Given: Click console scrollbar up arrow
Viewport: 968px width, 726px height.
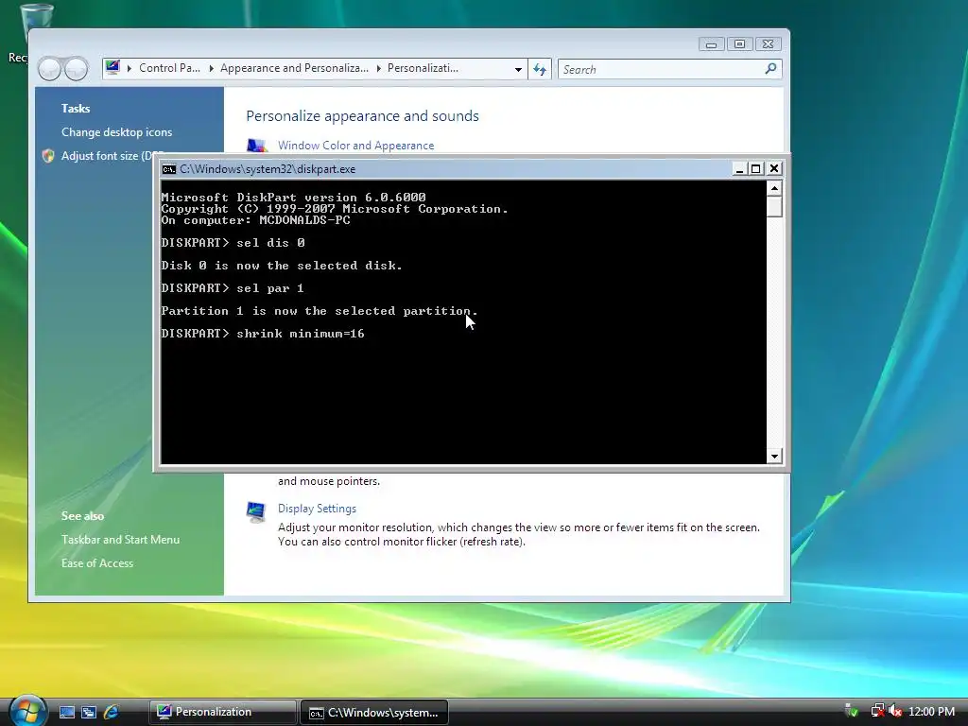Looking at the screenshot, I should tap(774, 188).
